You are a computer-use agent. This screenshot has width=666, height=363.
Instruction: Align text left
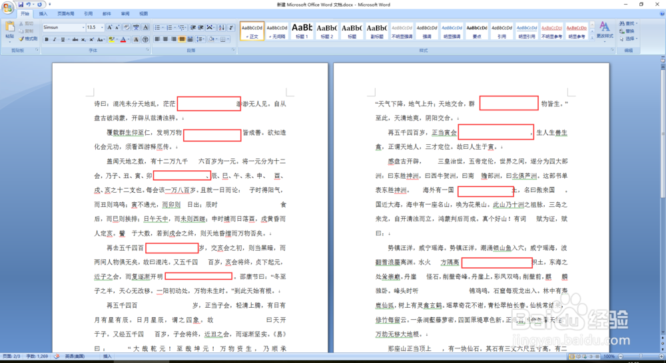click(157, 39)
